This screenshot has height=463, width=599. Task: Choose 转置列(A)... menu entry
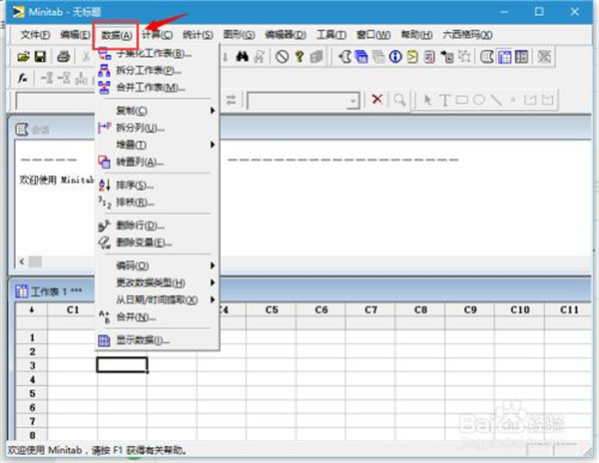(x=157, y=163)
